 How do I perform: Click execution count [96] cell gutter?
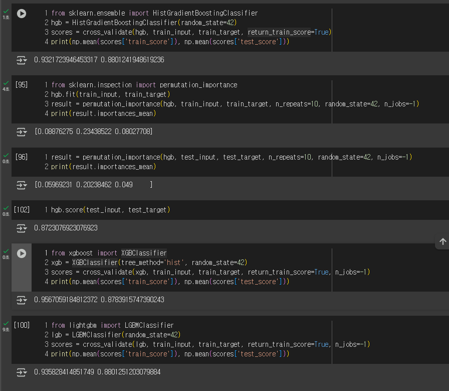(x=22, y=157)
